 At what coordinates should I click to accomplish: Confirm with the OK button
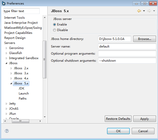click(118, 131)
